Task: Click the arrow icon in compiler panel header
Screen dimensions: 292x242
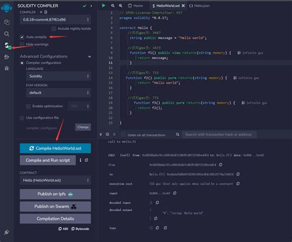Action: click(x=91, y=6)
